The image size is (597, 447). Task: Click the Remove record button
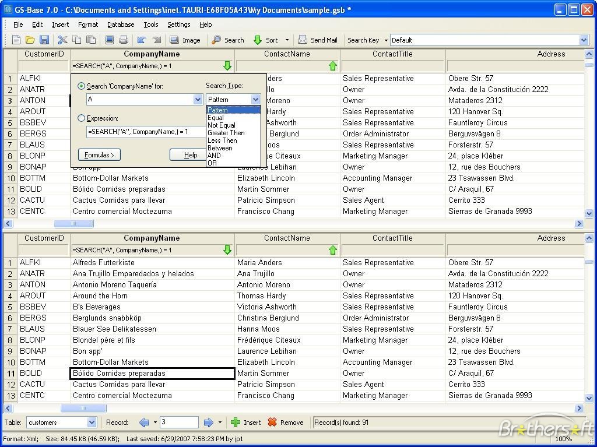(x=286, y=423)
